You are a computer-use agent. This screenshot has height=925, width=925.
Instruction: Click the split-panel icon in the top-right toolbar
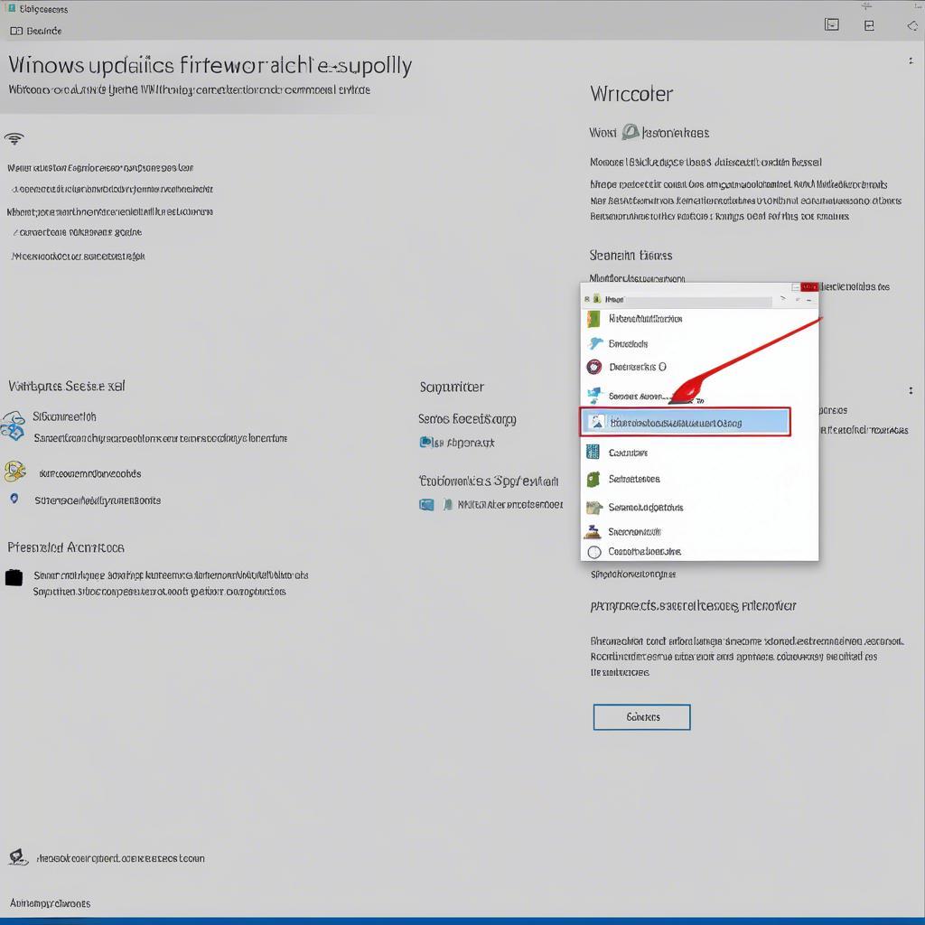(869, 25)
